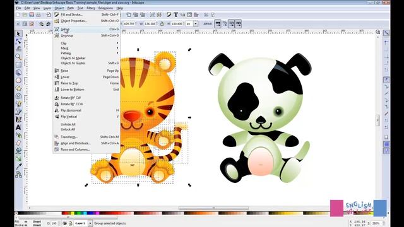The image size is (404, 227).
Task: Click the New document icon
Action: point(18,15)
